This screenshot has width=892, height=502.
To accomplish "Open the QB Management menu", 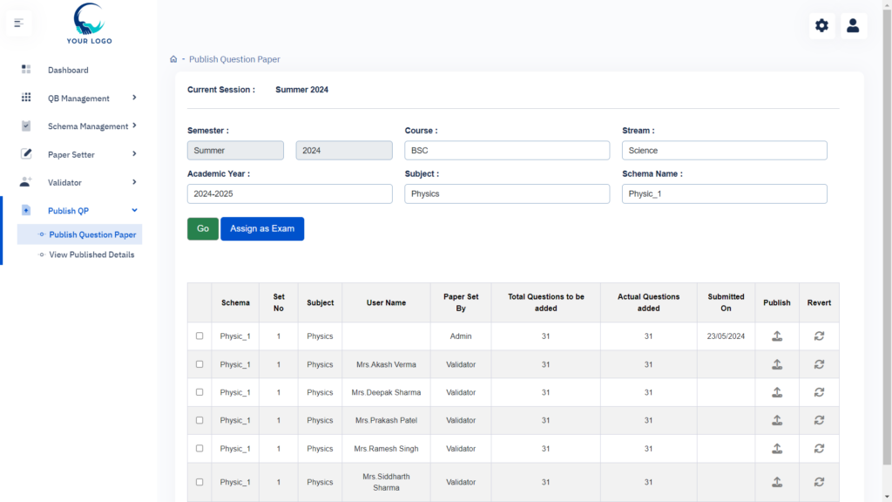I will click(78, 98).
